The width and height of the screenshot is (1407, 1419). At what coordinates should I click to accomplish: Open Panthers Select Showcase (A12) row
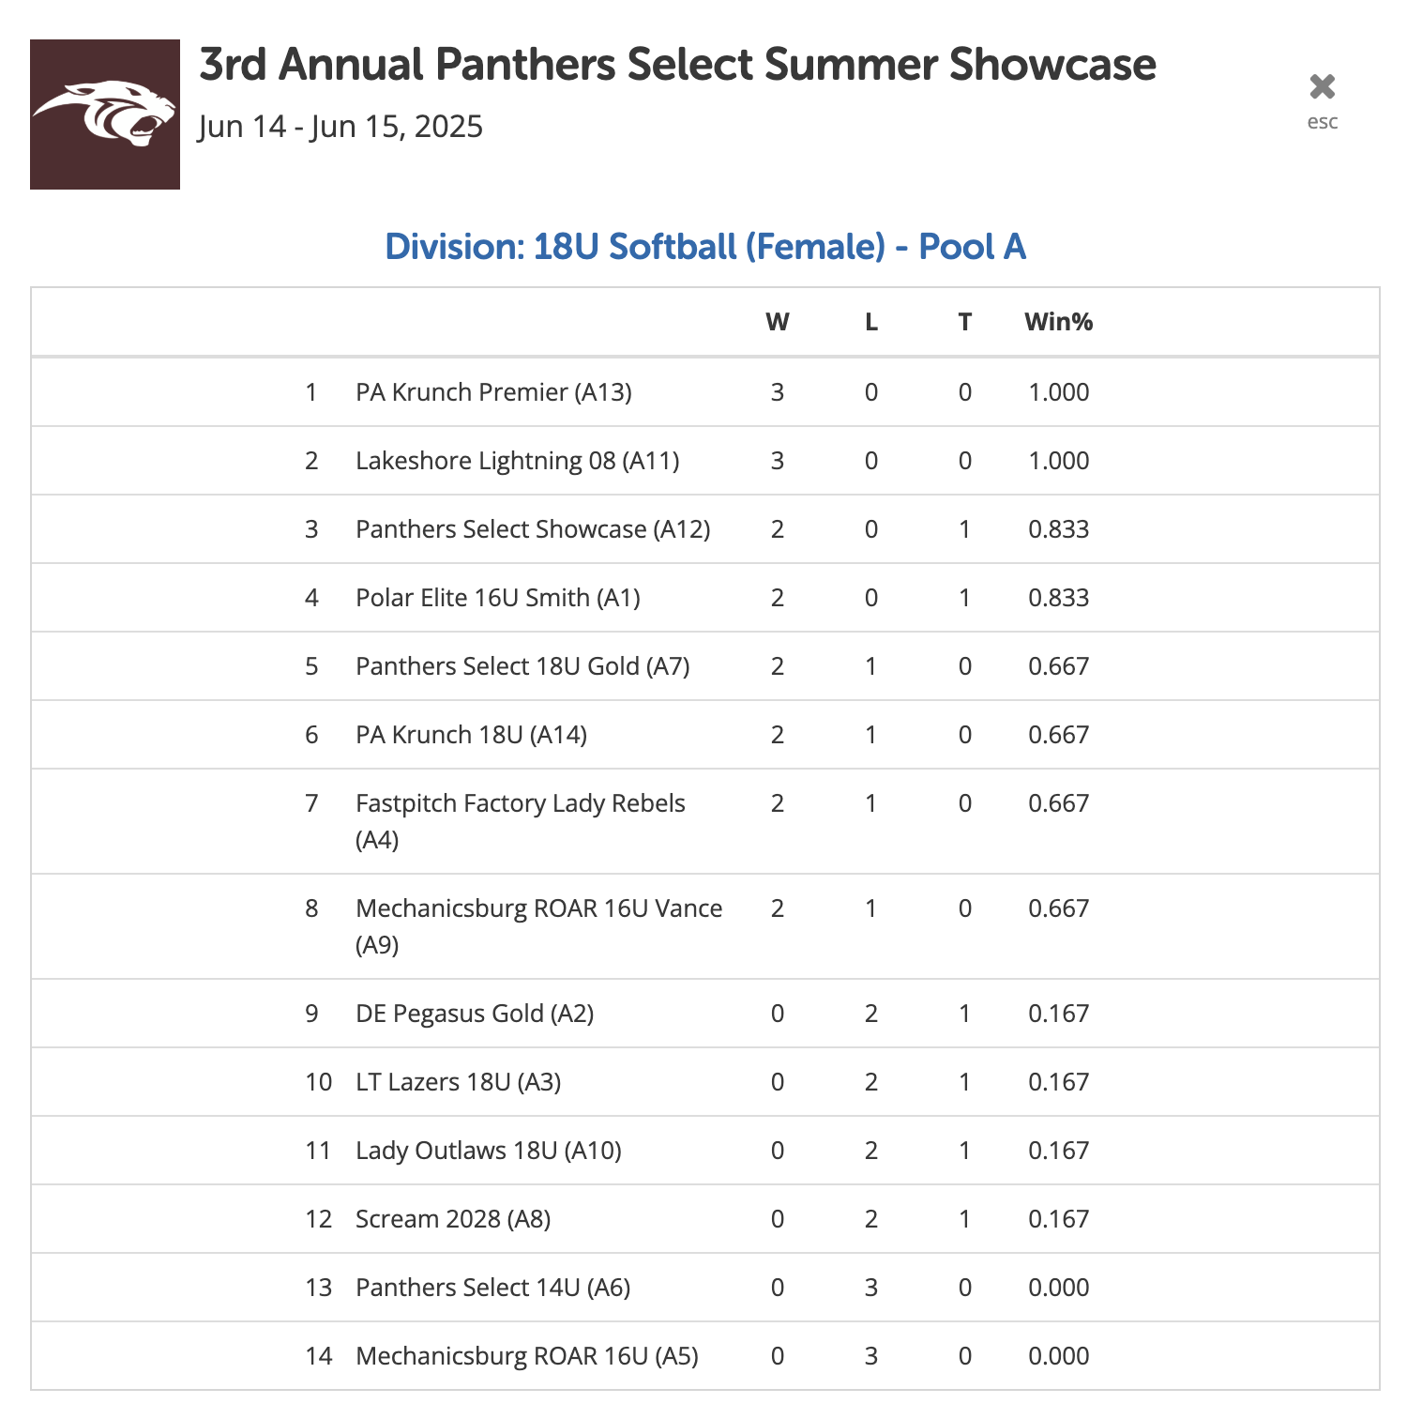705,529
